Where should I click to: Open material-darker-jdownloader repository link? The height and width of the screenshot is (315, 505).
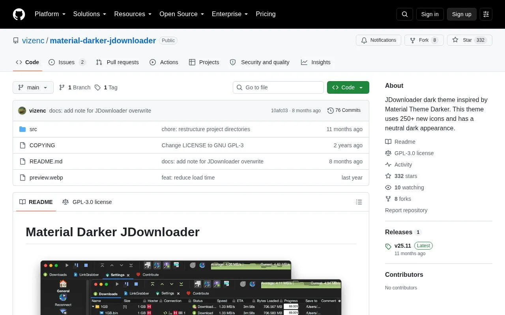click(103, 41)
